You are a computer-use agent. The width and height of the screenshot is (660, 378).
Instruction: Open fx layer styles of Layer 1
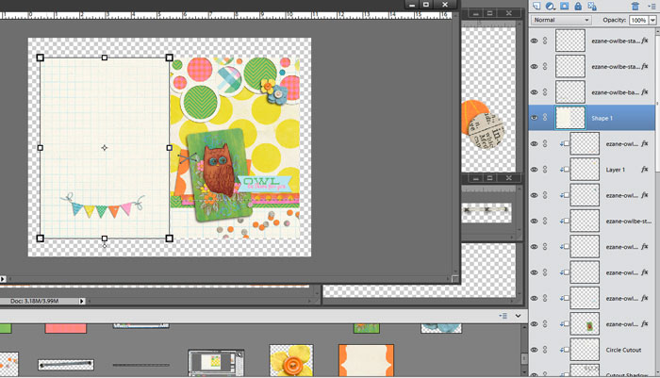tap(645, 170)
